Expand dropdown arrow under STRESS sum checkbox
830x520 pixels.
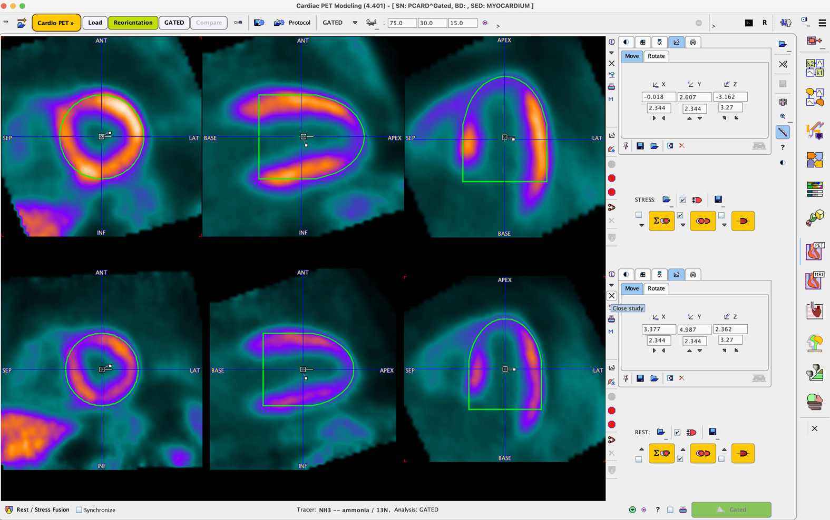click(x=641, y=225)
